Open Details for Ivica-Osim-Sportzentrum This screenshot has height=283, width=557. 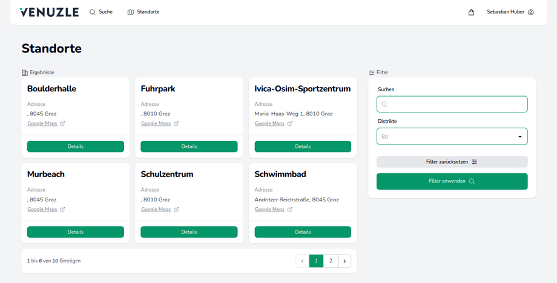pos(303,147)
